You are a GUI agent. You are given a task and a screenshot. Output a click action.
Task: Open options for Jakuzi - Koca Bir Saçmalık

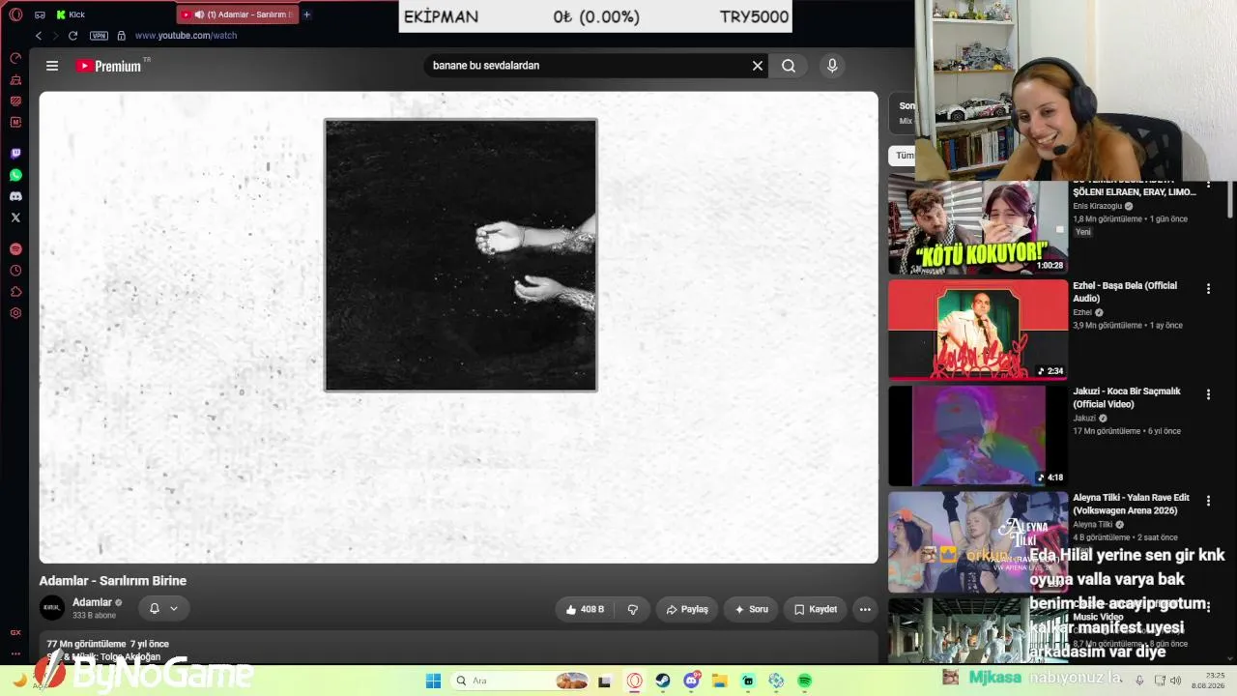pos(1208,394)
